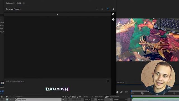Add a new row with the small plus bar
Viewport: 179px width, 101px height.
tap(57, 15)
